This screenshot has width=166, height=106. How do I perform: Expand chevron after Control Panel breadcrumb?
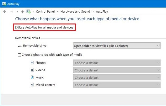(58, 12)
